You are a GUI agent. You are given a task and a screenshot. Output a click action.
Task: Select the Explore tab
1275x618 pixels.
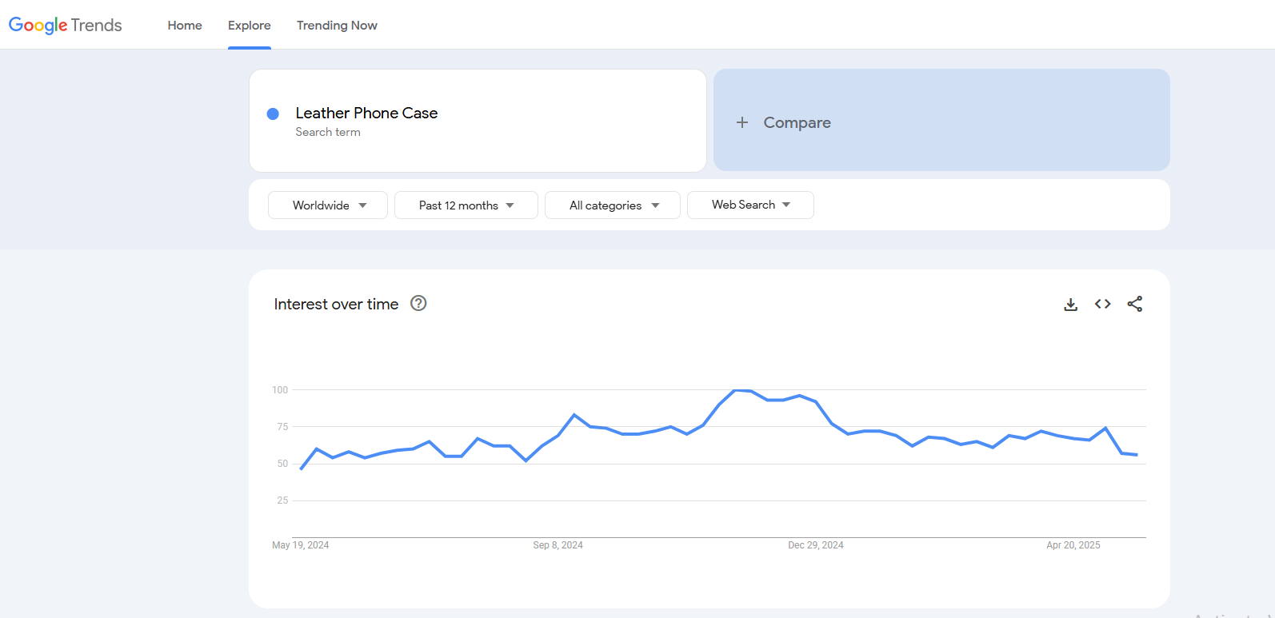pos(250,26)
